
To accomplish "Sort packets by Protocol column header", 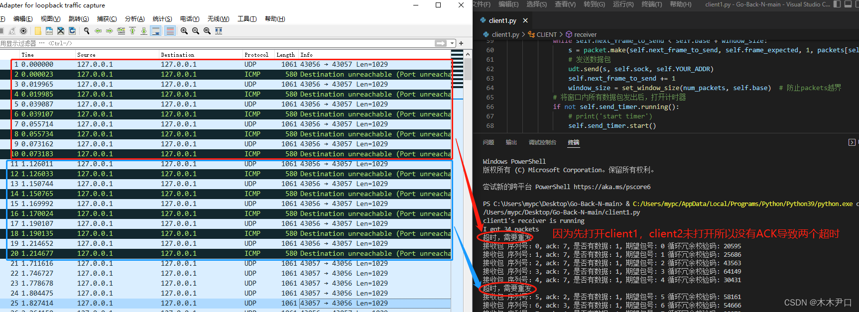I will click(x=258, y=54).
